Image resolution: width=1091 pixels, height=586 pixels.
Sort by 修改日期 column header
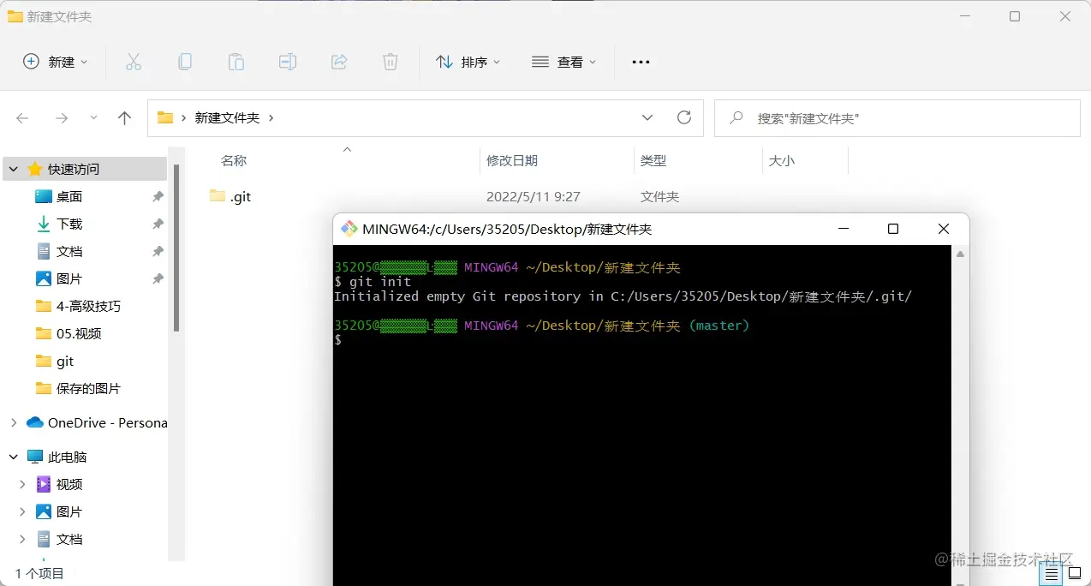[512, 160]
